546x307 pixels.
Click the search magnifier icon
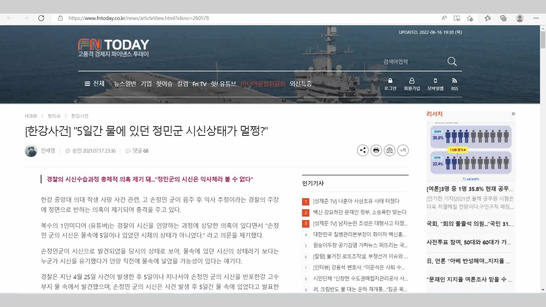[x=452, y=61]
